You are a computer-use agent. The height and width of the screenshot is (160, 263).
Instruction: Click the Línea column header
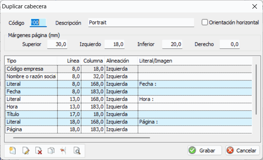69,61
